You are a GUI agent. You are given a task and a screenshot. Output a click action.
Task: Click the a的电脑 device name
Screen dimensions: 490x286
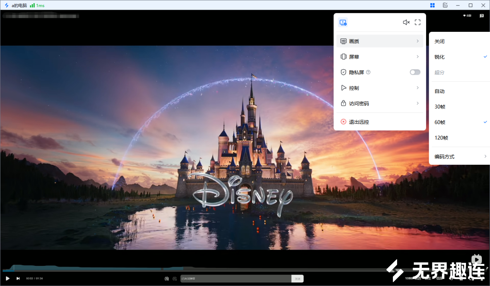[19, 5]
